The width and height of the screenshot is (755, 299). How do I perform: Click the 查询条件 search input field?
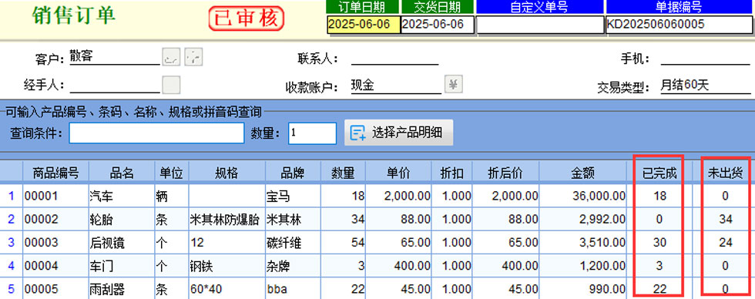156,133
